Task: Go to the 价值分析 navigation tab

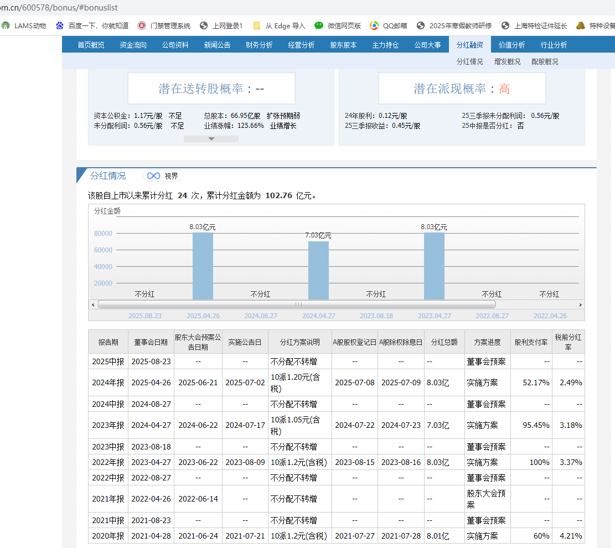Action: [x=511, y=45]
